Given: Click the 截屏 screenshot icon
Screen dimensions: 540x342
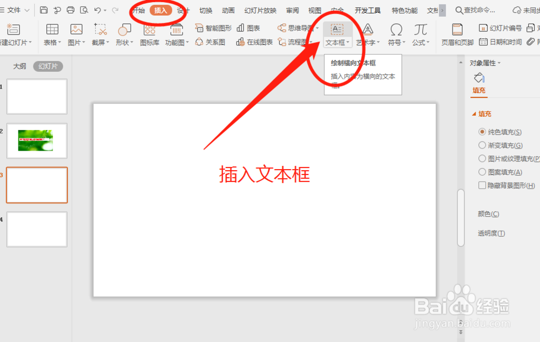Looking at the screenshot, I should 100,29.
